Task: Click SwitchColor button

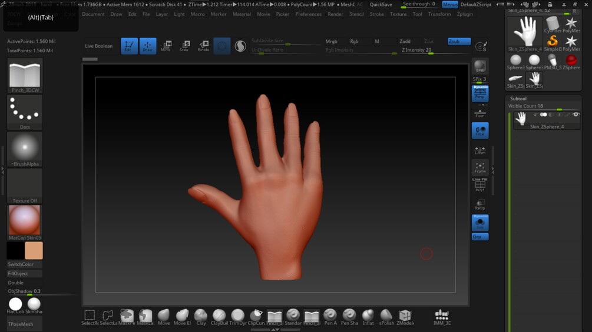Action: coord(25,264)
